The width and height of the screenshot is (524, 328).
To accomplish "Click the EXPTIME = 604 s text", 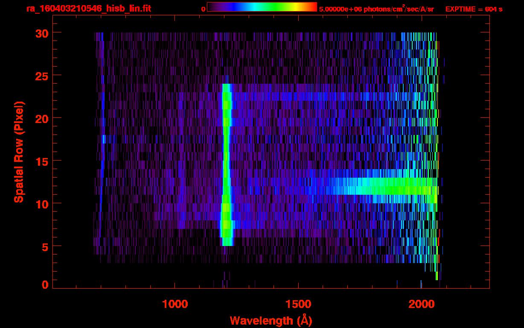I will [474, 9].
